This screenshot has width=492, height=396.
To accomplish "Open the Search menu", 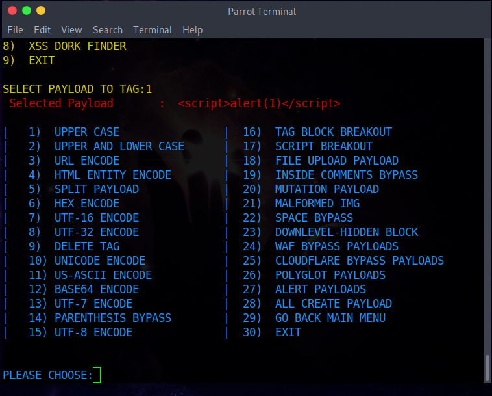I will 108,30.
